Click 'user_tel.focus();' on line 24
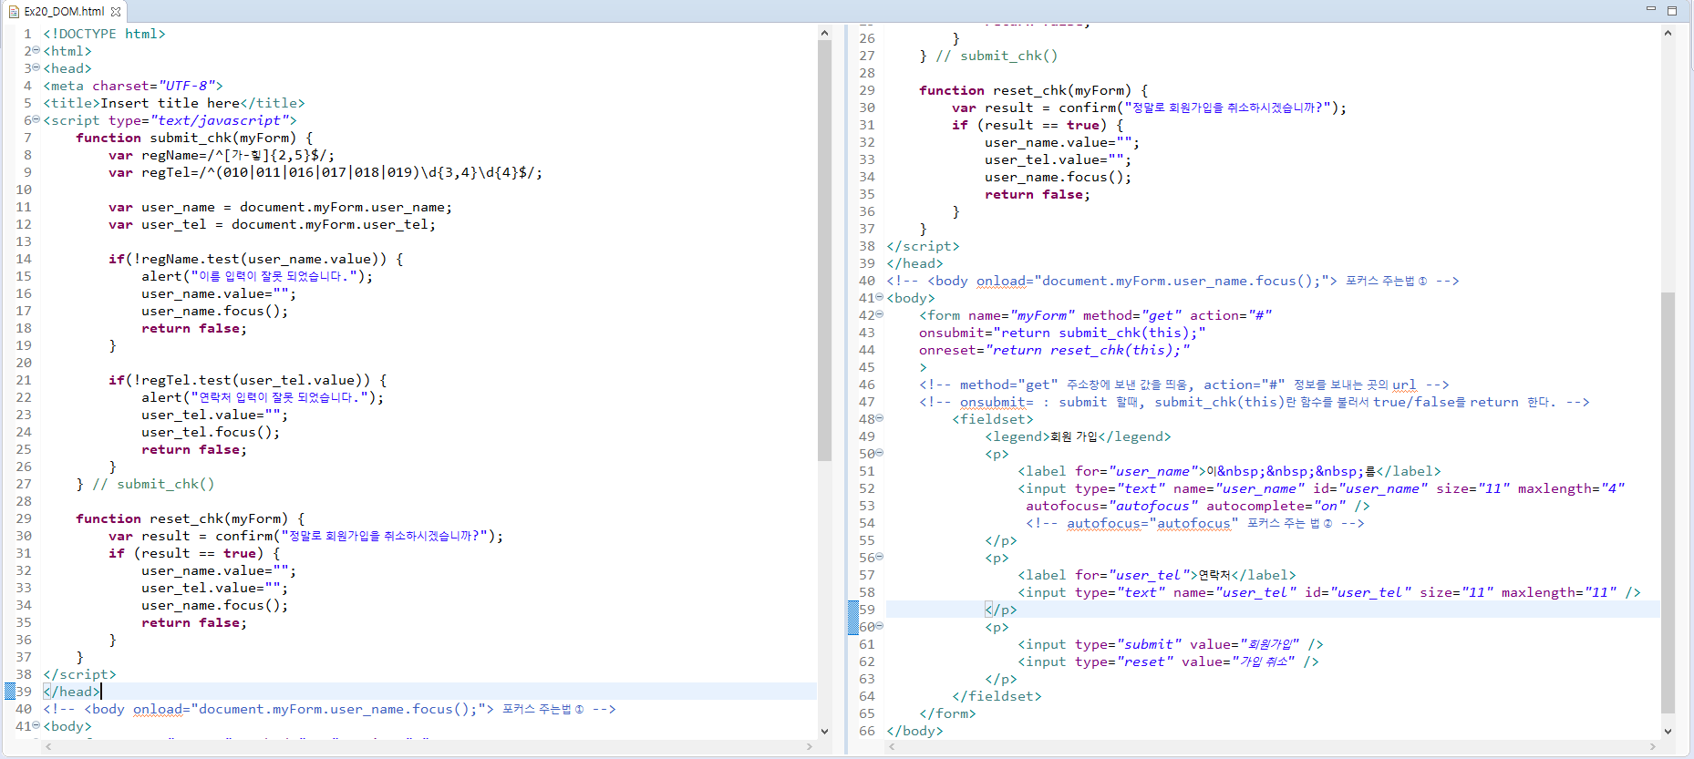This screenshot has height=759, width=1694. point(211,432)
